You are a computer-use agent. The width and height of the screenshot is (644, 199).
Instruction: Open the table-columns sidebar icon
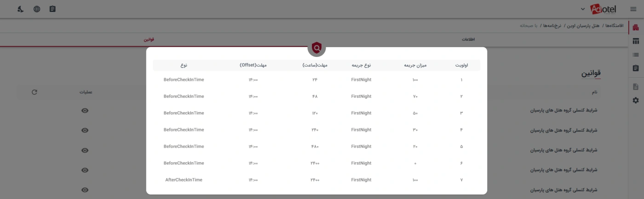point(636,41)
